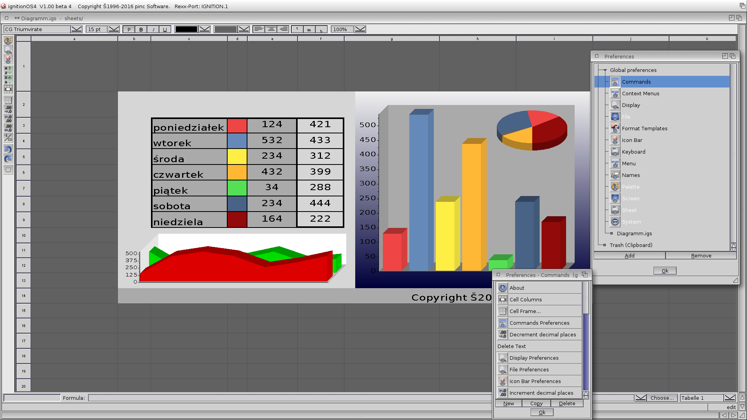The height and width of the screenshot is (420, 747).
Task: Click the Format Templates icon in Preferences tree
Action: tap(615, 128)
